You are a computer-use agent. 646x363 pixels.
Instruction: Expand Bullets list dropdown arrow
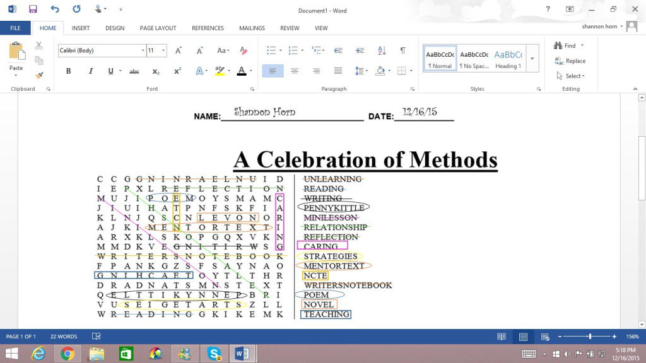pyautogui.click(x=281, y=50)
